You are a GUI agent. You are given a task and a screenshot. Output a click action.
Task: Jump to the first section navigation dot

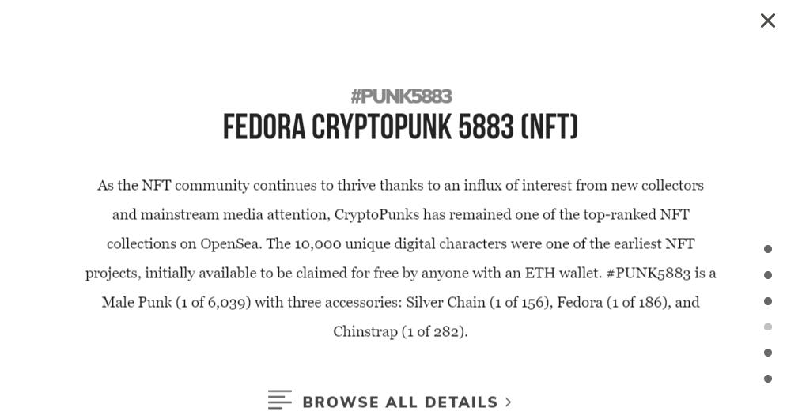(767, 249)
